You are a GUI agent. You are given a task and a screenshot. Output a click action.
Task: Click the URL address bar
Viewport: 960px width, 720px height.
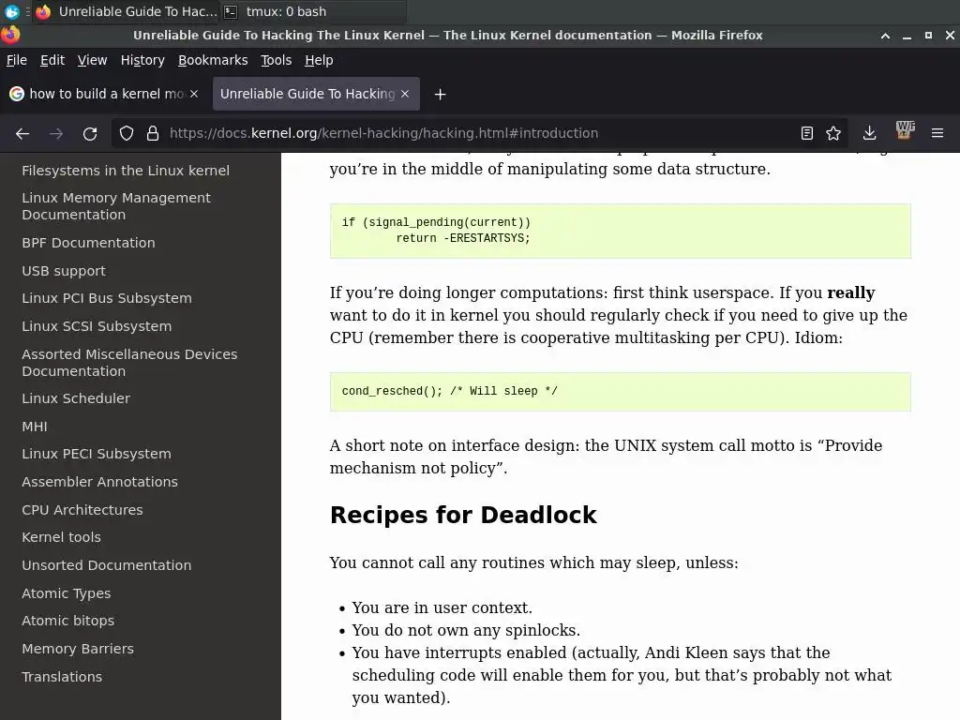[469, 133]
